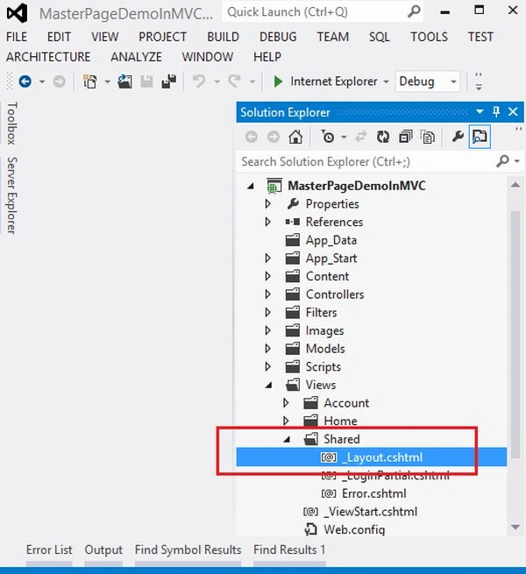Screen dimensions: 526x574
Task: Open the Server Explorer side tab
Action: 12,195
